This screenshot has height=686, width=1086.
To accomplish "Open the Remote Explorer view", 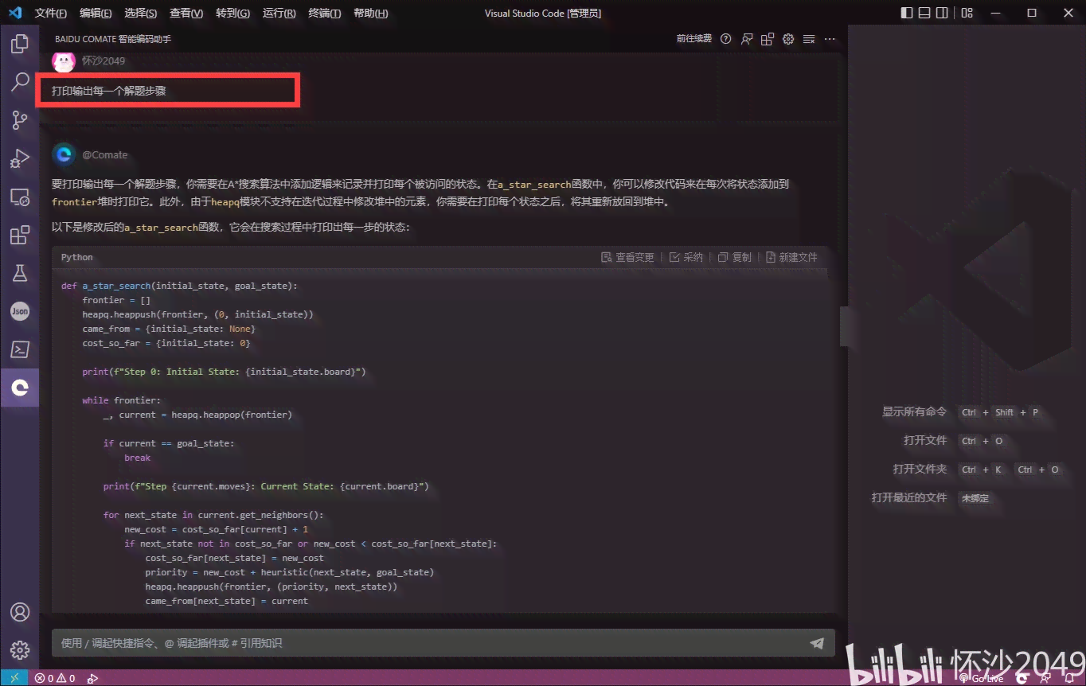I will click(x=20, y=197).
